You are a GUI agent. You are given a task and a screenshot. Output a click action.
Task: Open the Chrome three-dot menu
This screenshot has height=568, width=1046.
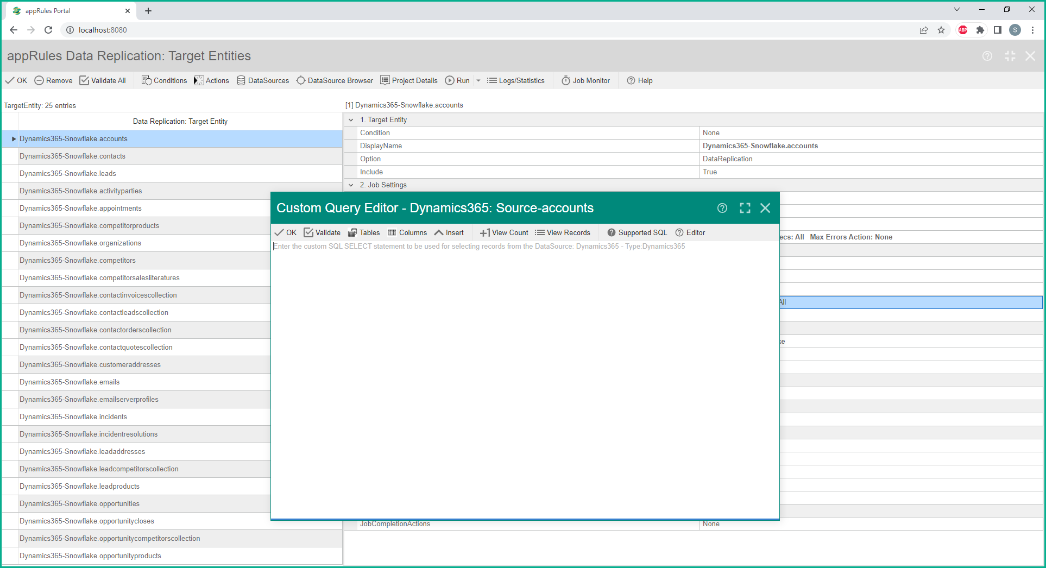click(x=1032, y=30)
